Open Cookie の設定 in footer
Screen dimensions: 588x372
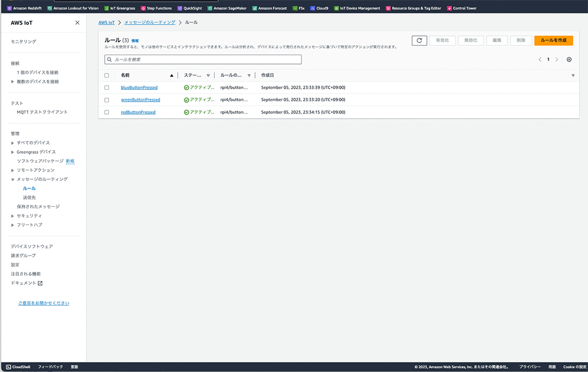pyautogui.click(x=574, y=367)
